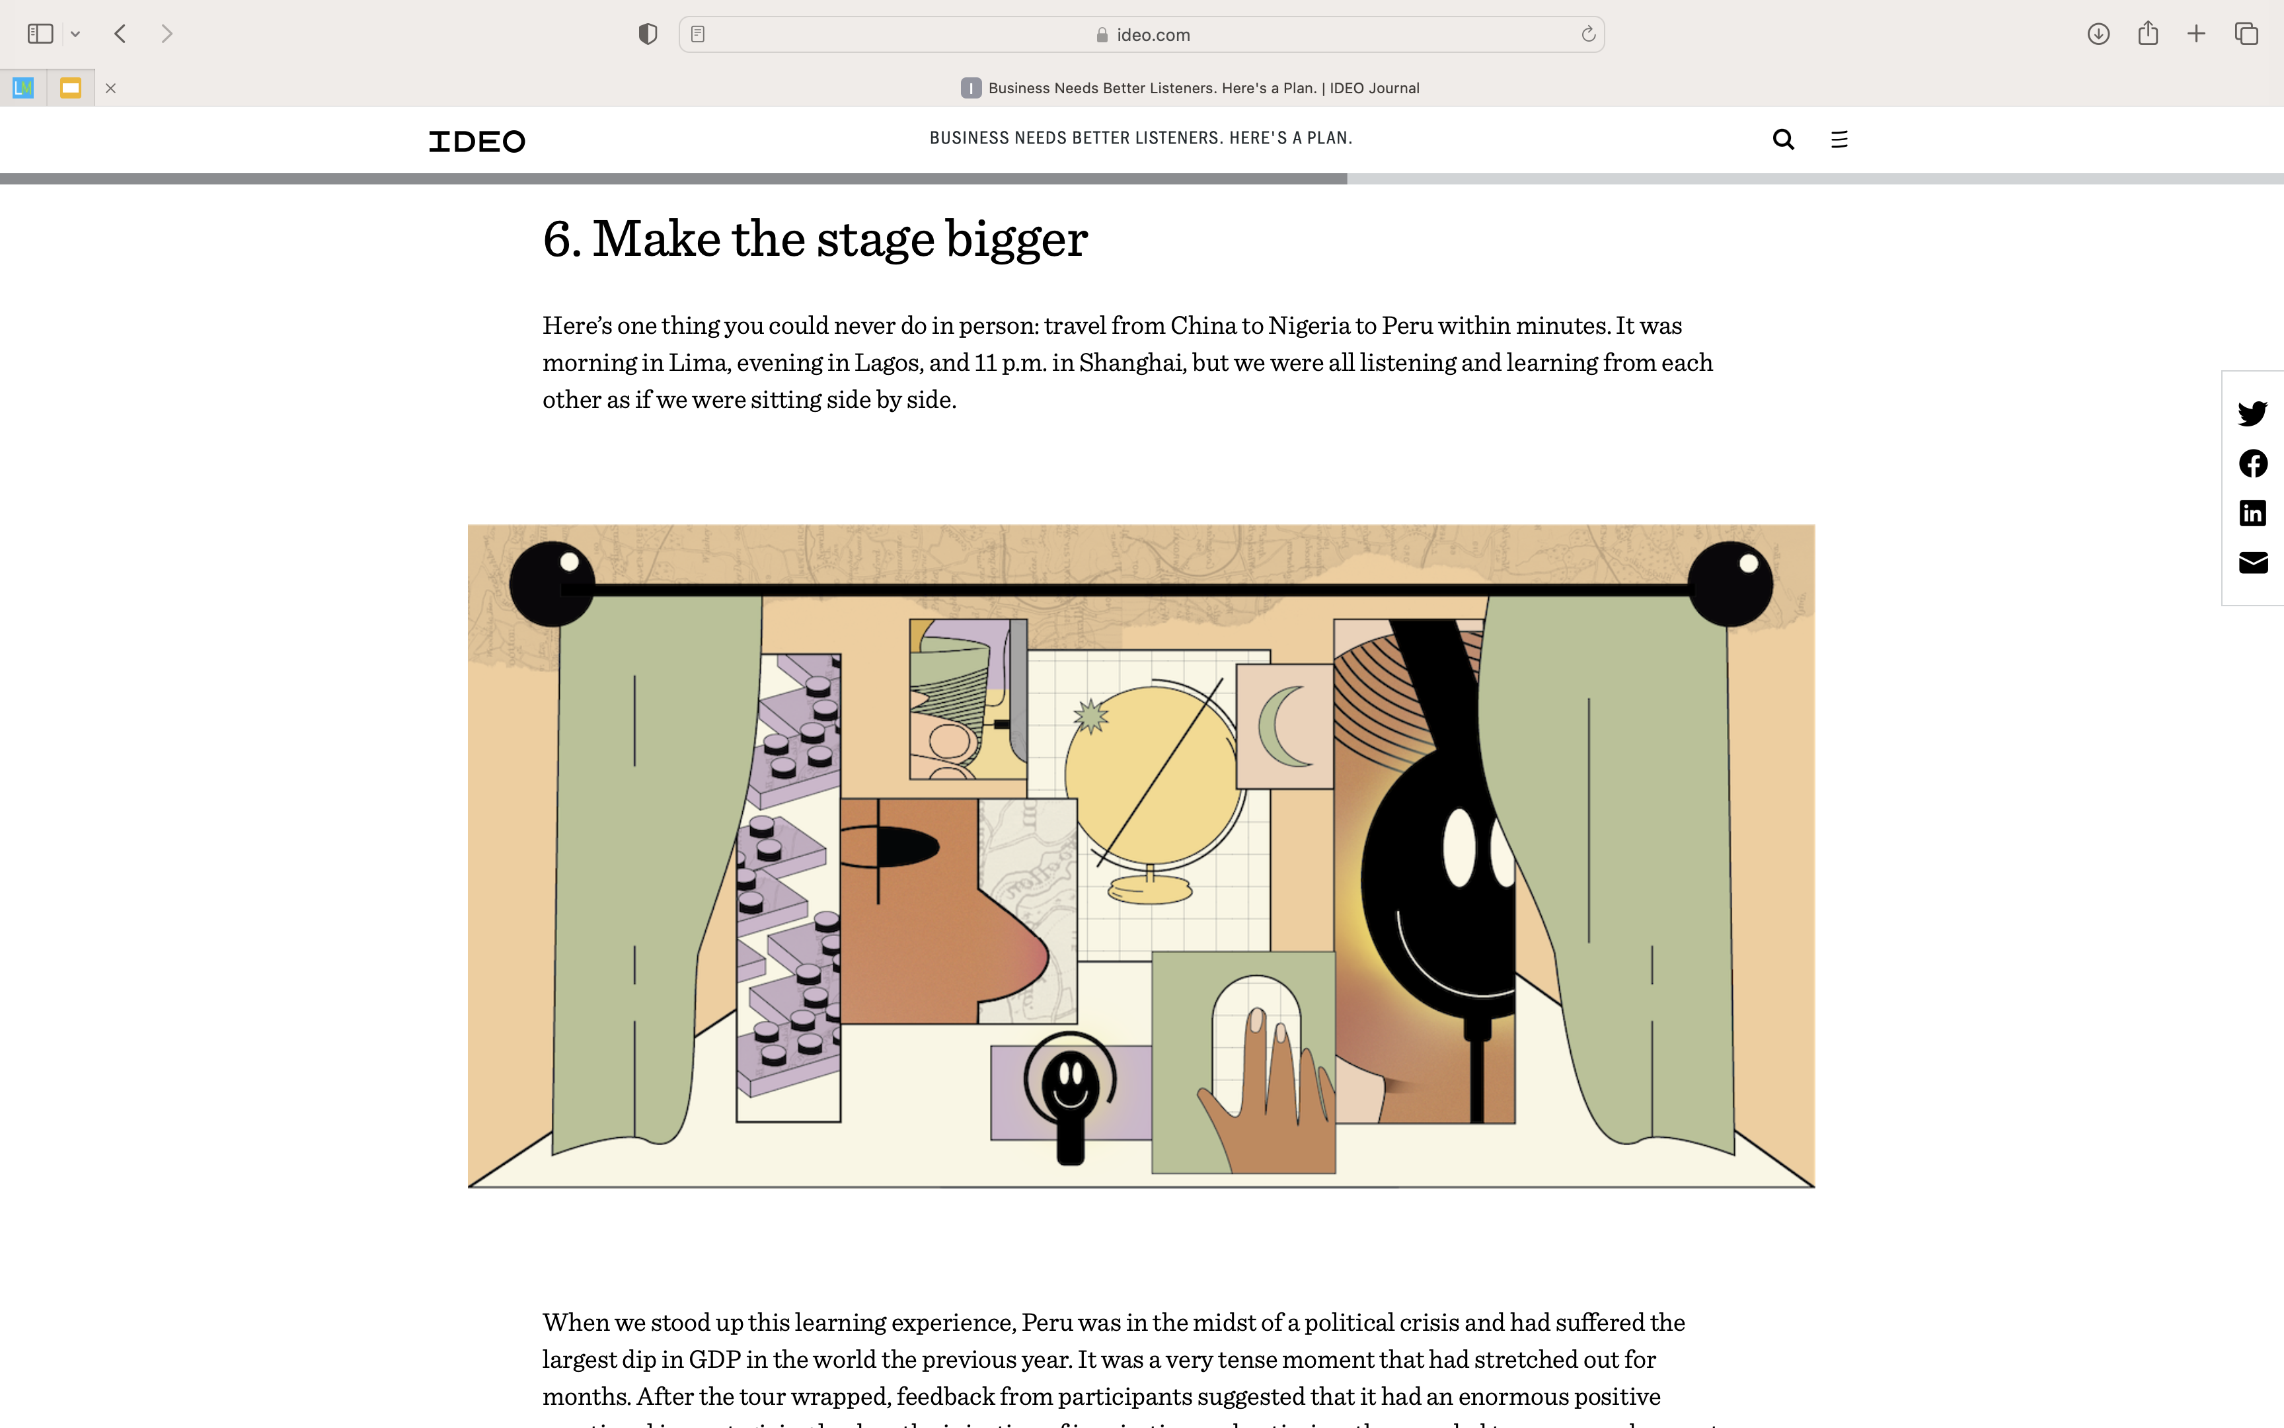Open the IDEO hamburger menu
This screenshot has height=1428, width=2284.
pos(1839,139)
